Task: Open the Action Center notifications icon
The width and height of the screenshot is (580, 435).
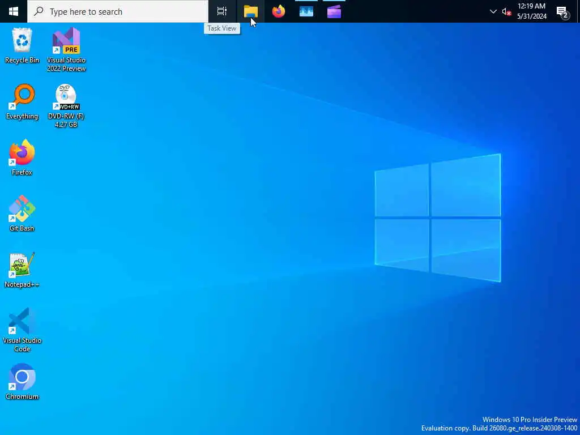Action: click(563, 12)
